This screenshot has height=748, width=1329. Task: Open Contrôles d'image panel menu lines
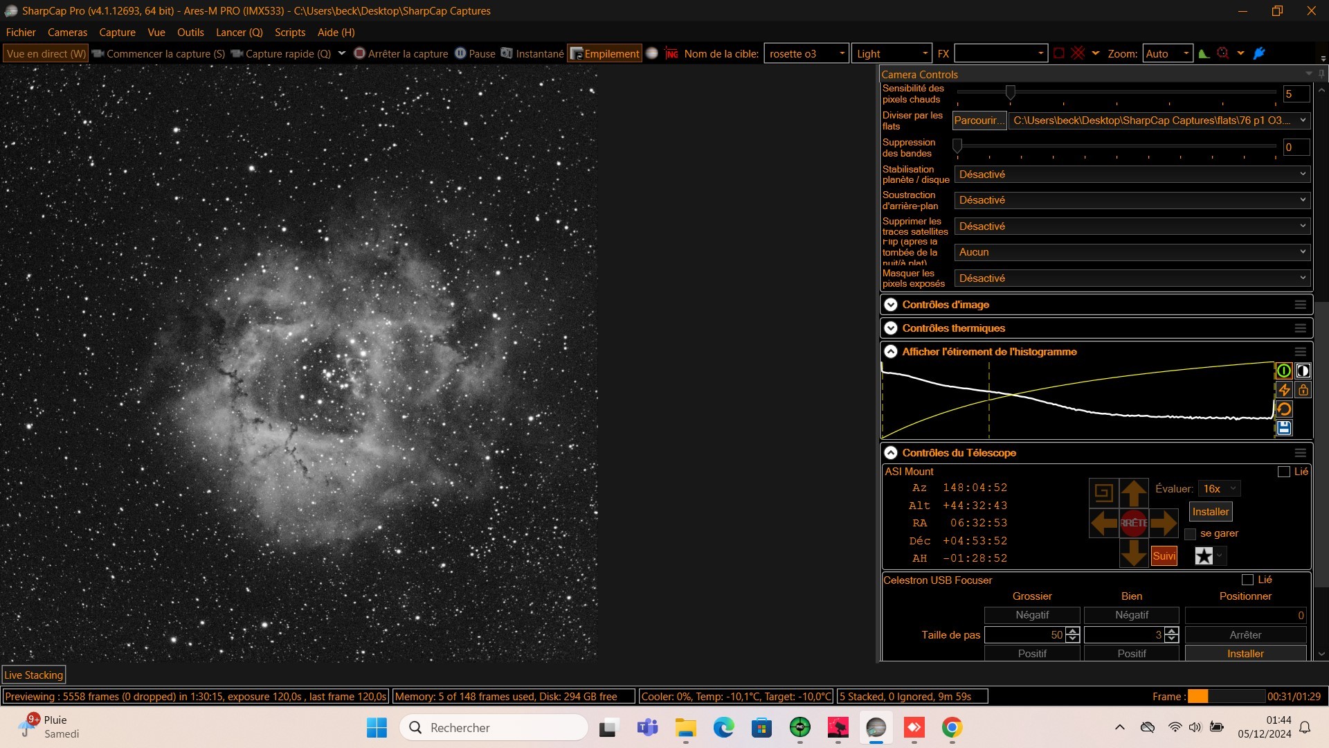pyautogui.click(x=1300, y=305)
